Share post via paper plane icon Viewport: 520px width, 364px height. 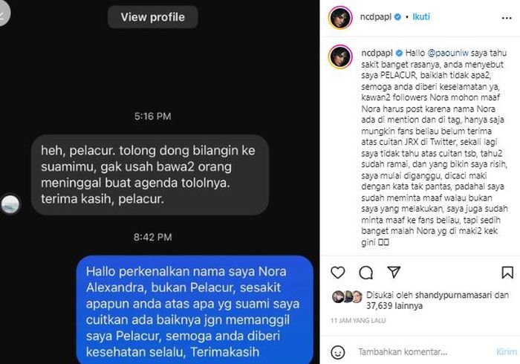coord(394,272)
